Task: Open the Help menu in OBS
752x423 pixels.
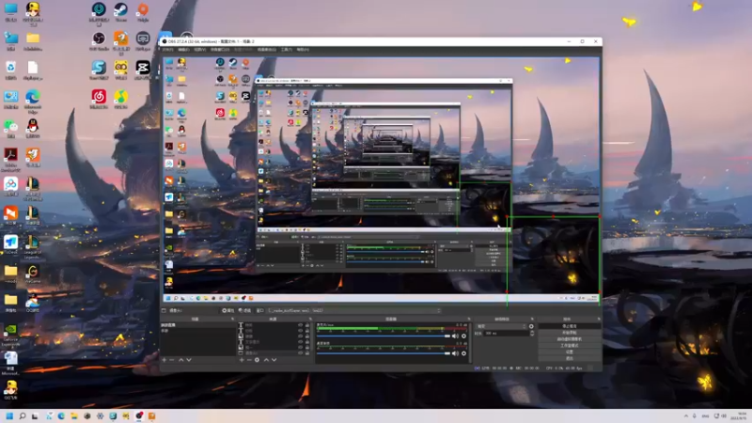Action: pos(303,50)
